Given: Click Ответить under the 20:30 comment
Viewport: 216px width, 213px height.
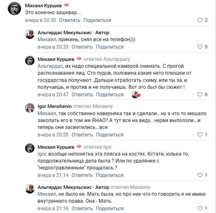Looking at the screenshot, I should click(70, 20).
